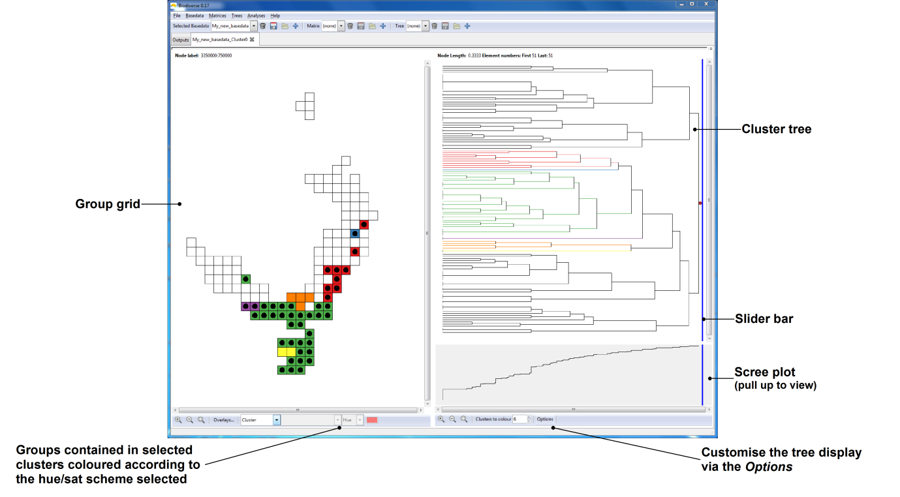Viewport: 900px width, 497px height.
Task: Delete the selected tree via trash icon
Action: tap(434, 26)
